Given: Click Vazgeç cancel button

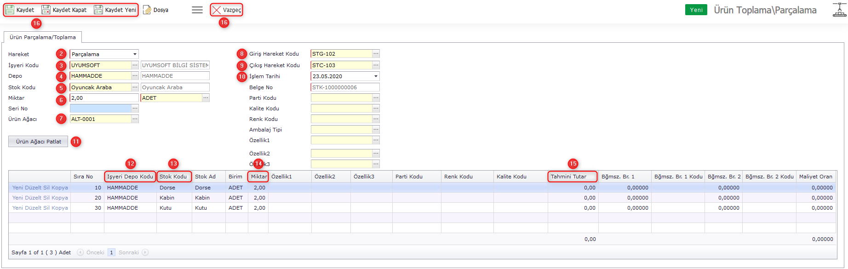Looking at the screenshot, I should 226,10.
